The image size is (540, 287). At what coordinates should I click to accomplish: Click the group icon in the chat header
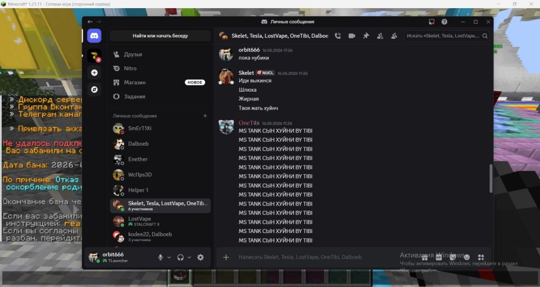[x=224, y=36]
